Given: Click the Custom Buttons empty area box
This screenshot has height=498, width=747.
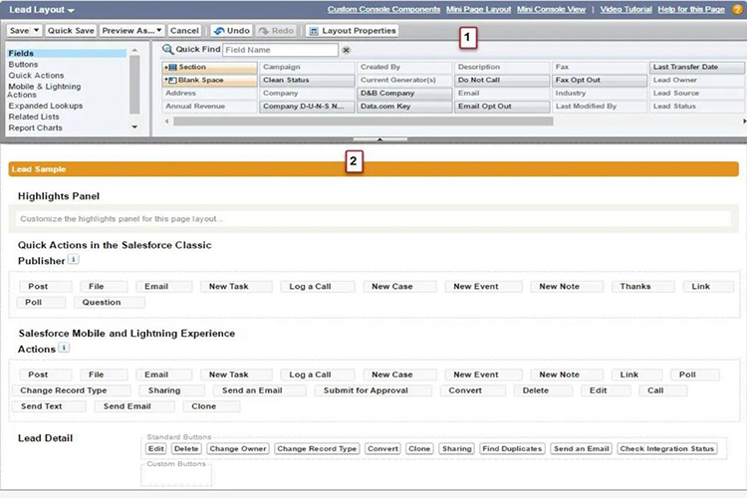Looking at the screenshot, I should click(176, 475).
